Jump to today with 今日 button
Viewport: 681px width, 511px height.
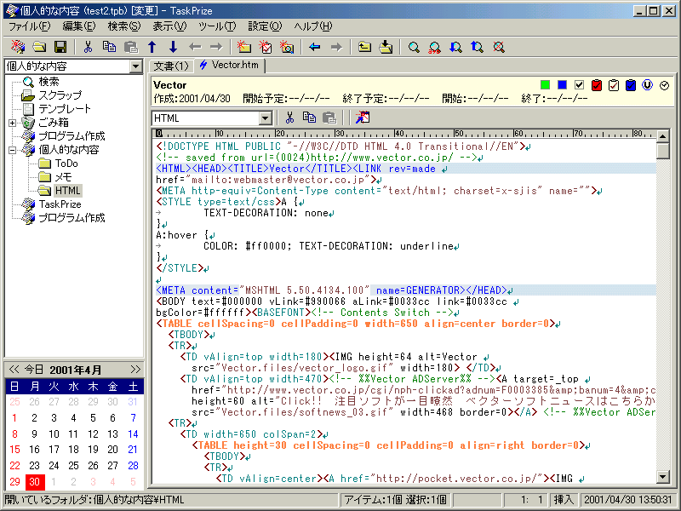pos(33,370)
